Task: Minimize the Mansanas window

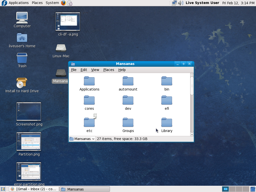Action: pos(177,64)
